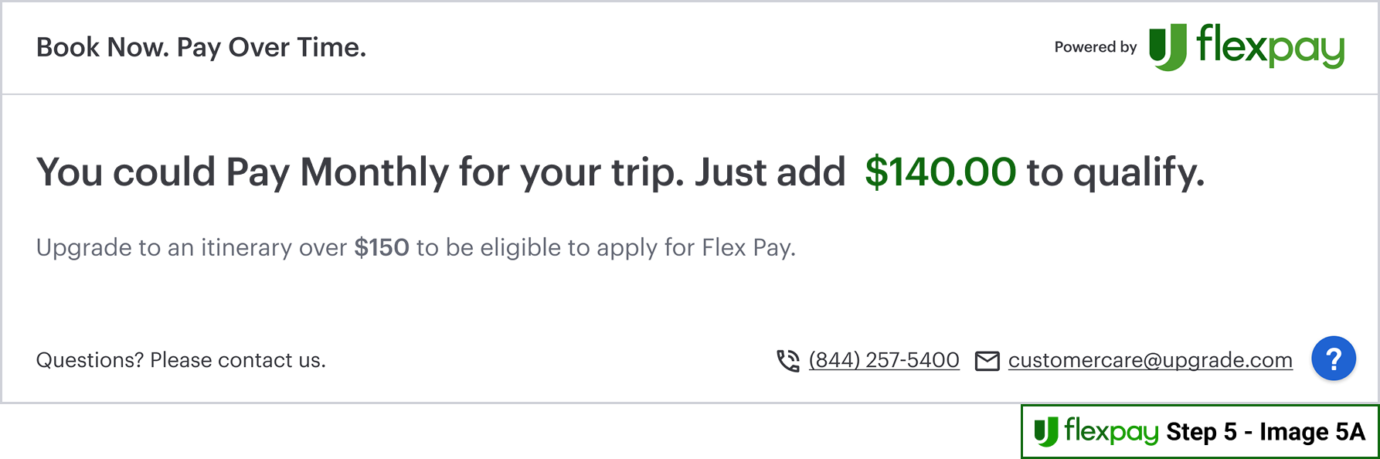Viewport: 1380px width, 459px height.
Task: Click the flexpay wordmark in bottom badge
Action: coord(1111,431)
